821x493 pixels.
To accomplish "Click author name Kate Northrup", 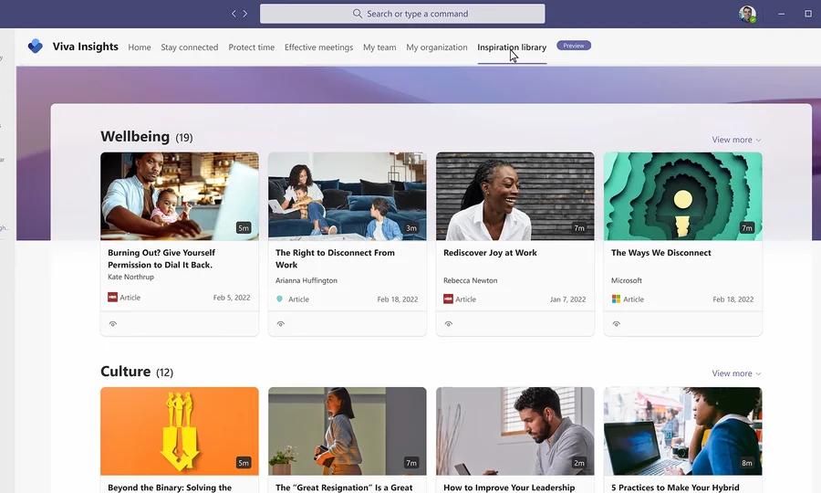I will click(x=130, y=277).
